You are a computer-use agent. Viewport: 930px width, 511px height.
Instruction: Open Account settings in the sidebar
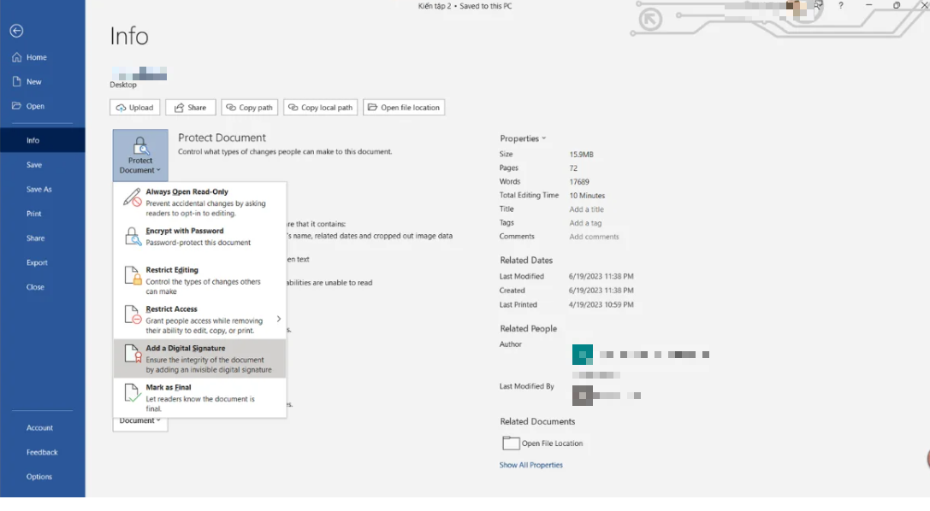click(42, 427)
